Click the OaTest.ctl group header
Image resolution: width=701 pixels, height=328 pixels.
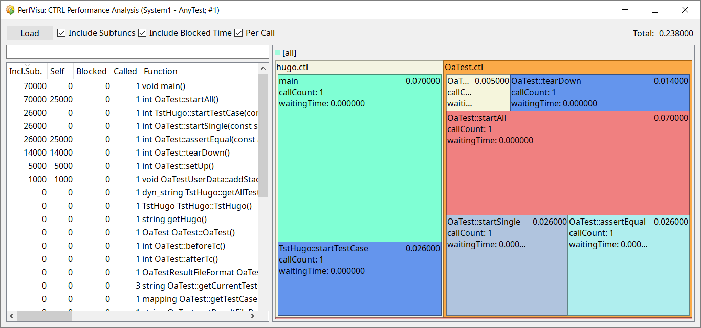point(464,67)
